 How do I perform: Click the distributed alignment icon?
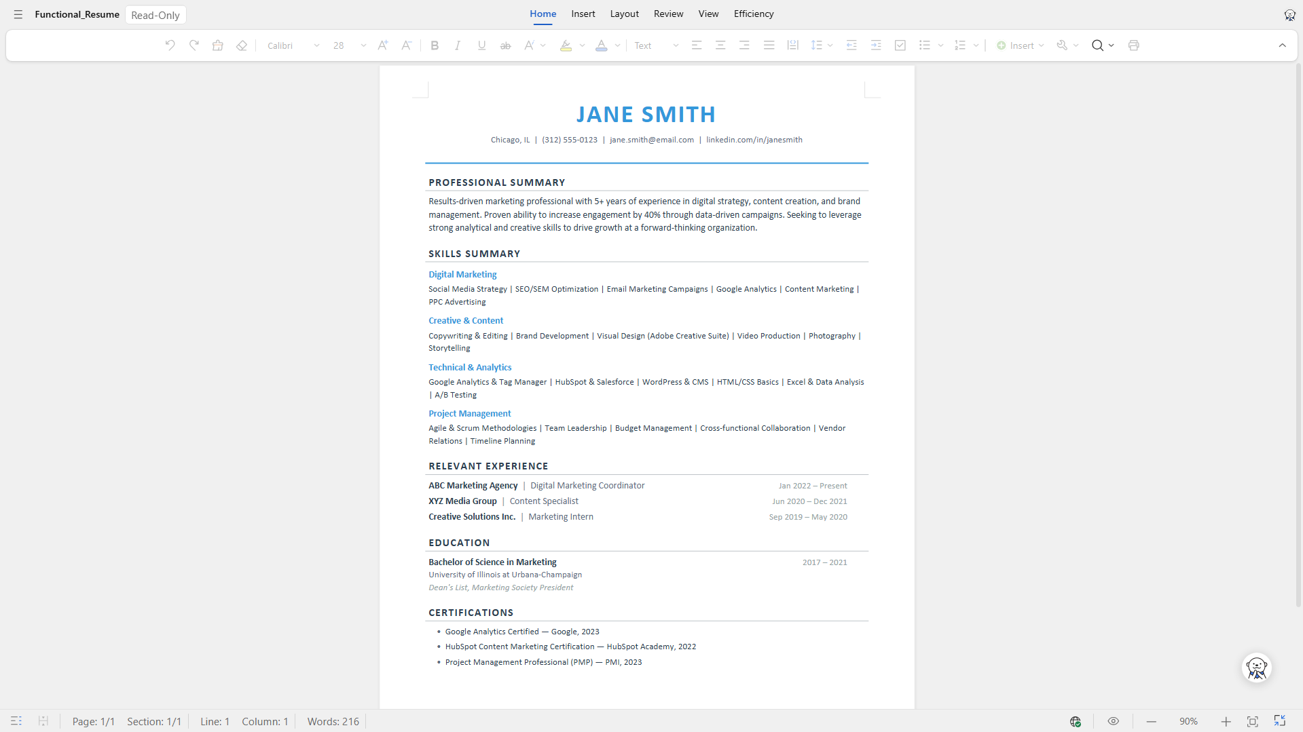(792, 45)
